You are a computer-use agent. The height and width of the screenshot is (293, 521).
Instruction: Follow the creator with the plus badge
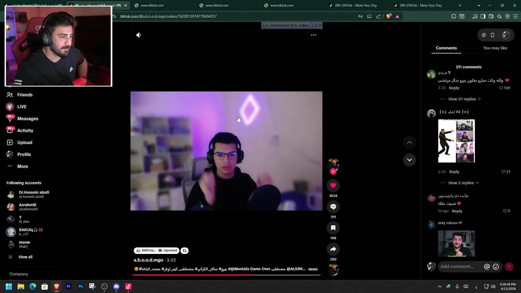tap(333, 172)
